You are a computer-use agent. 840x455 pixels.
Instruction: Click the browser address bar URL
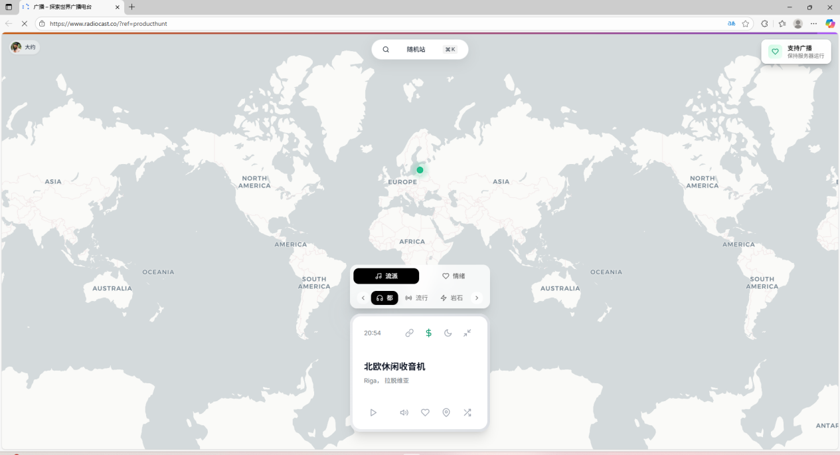point(108,23)
